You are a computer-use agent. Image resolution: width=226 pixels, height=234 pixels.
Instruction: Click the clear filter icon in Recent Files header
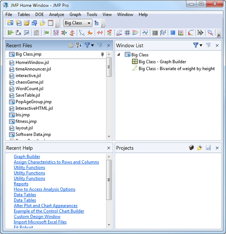pos(100,45)
